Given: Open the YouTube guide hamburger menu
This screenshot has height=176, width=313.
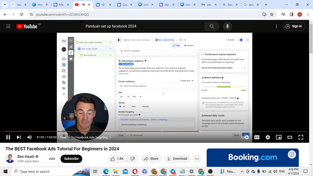Looking at the screenshot, I should [x=8, y=26].
